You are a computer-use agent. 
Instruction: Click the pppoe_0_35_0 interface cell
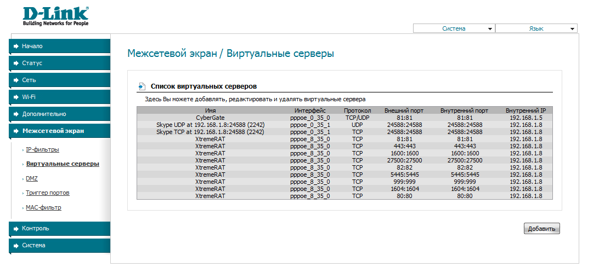tap(310, 118)
